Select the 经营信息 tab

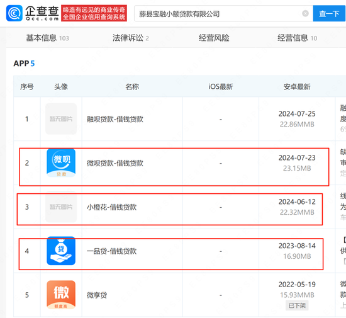(297, 38)
